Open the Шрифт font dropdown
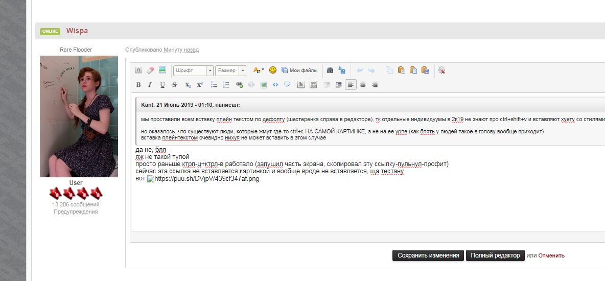605x281 pixels. click(x=193, y=71)
